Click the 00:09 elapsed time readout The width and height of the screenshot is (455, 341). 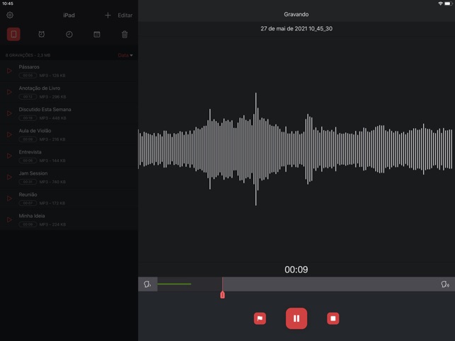pos(296,270)
